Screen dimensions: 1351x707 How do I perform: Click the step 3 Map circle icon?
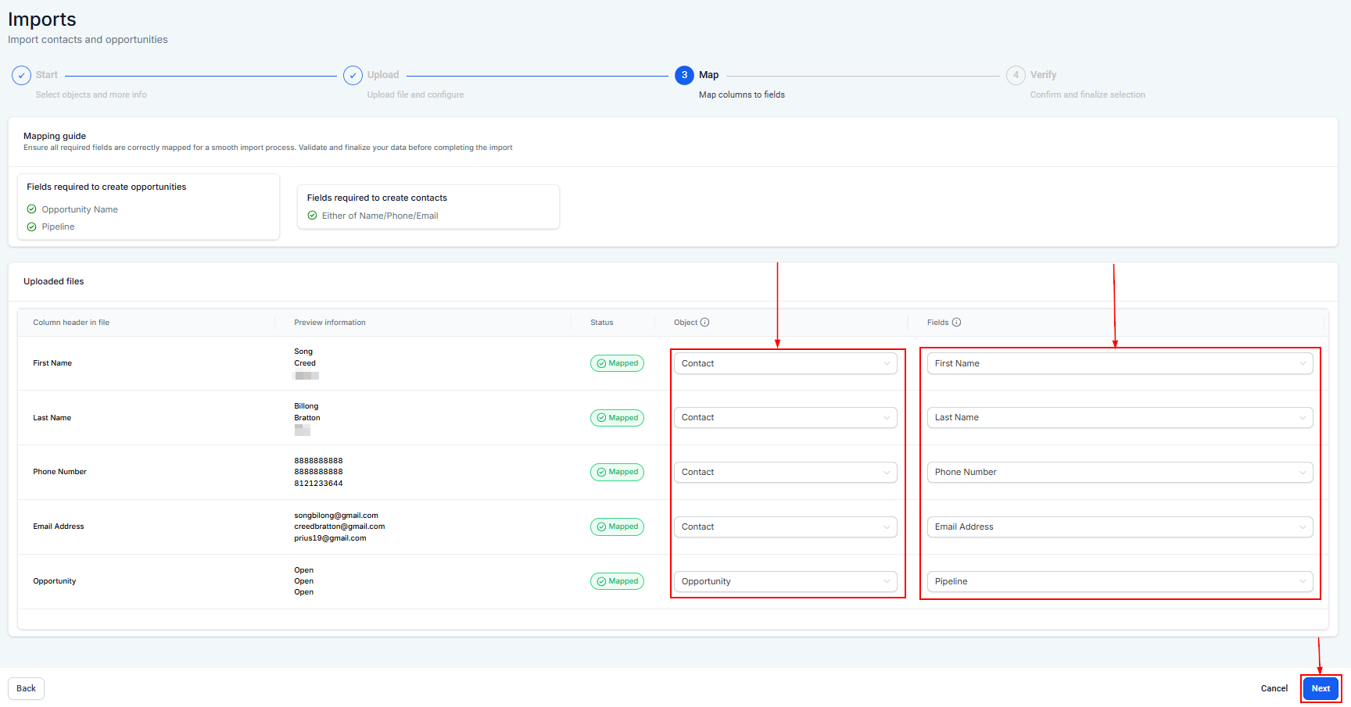(684, 76)
